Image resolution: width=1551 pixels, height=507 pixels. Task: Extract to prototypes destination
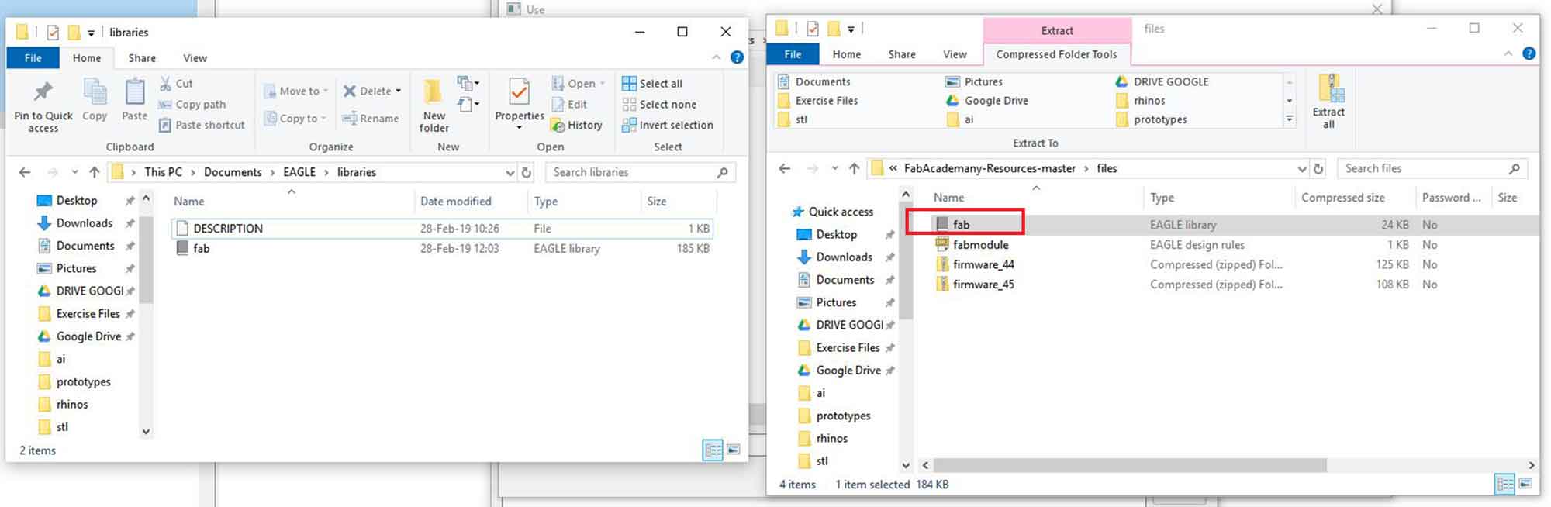(x=1151, y=119)
